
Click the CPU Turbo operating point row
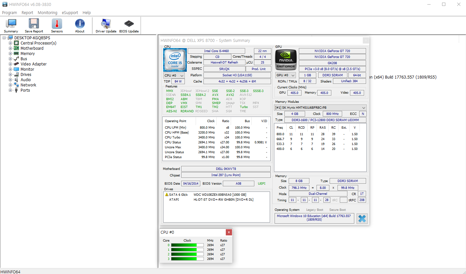click(x=216, y=137)
